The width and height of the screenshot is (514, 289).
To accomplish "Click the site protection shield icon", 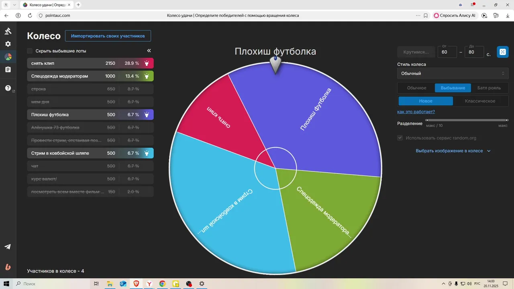I will coord(40,15).
